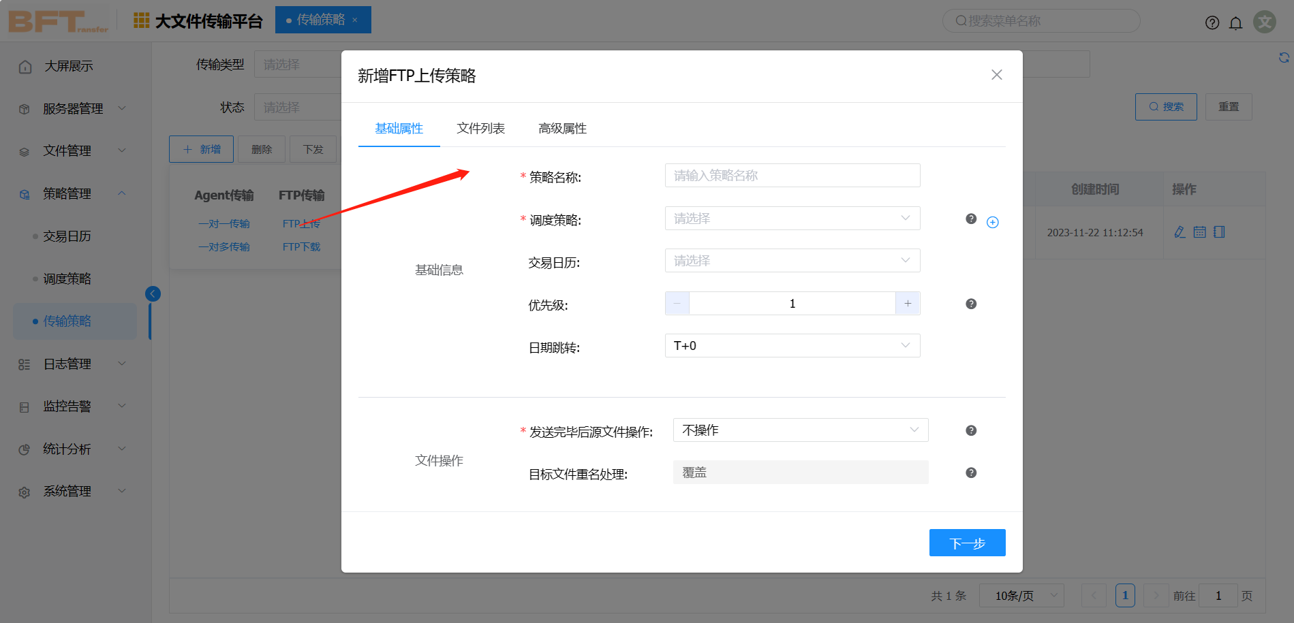
Task: Collapse the sidebar with the blue arrow
Action: [x=153, y=293]
